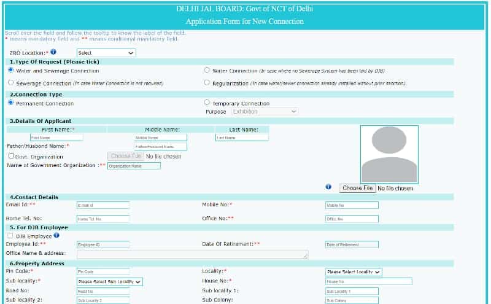Tick the Govt. Organization checkbox
The height and width of the screenshot is (304, 491).
pyautogui.click(x=12, y=156)
